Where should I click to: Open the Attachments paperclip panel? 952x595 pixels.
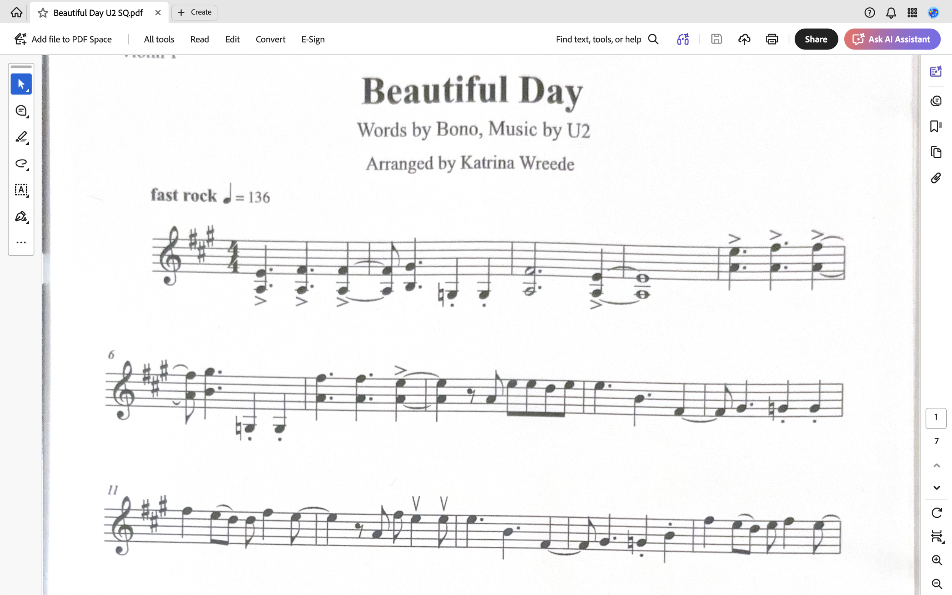[x=936, y=178]
